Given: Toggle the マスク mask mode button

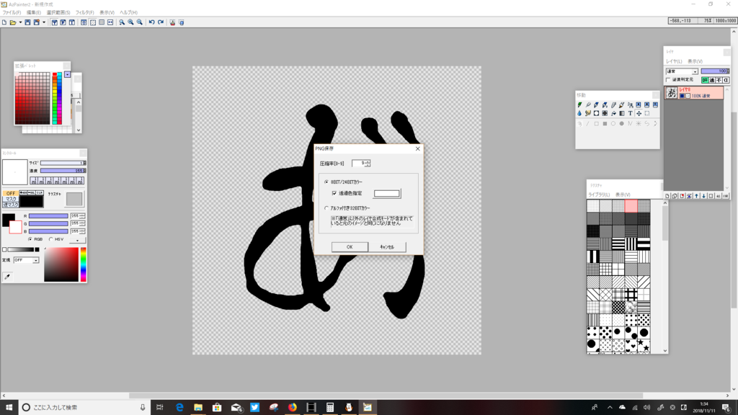Looking at the screenshot, I should [x=10, y=199].
